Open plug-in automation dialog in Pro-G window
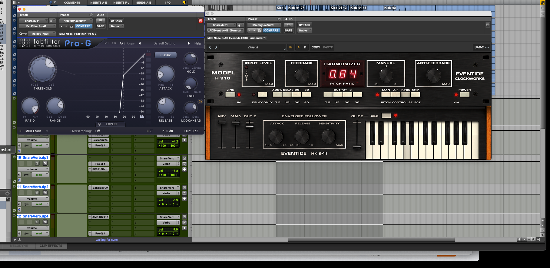550x268 pixels. (x=101, y=21)
